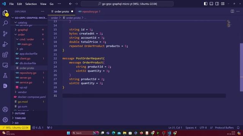The image size is (243, 136).
Task: Click Ln 31, Col 1 status item
Action: tap(175, 128)
